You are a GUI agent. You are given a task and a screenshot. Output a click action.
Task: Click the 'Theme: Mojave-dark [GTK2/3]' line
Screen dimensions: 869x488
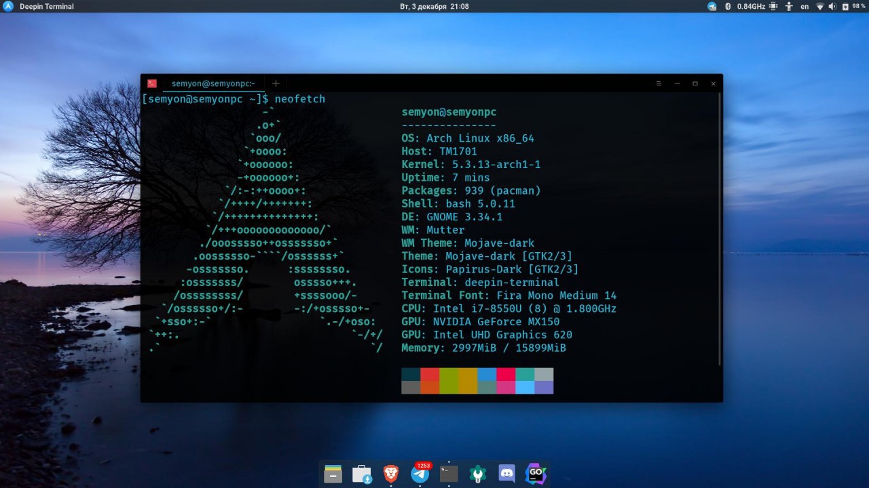(487, 256)
